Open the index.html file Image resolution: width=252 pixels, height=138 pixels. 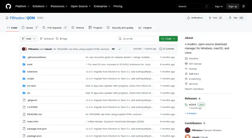pos(33,121)
